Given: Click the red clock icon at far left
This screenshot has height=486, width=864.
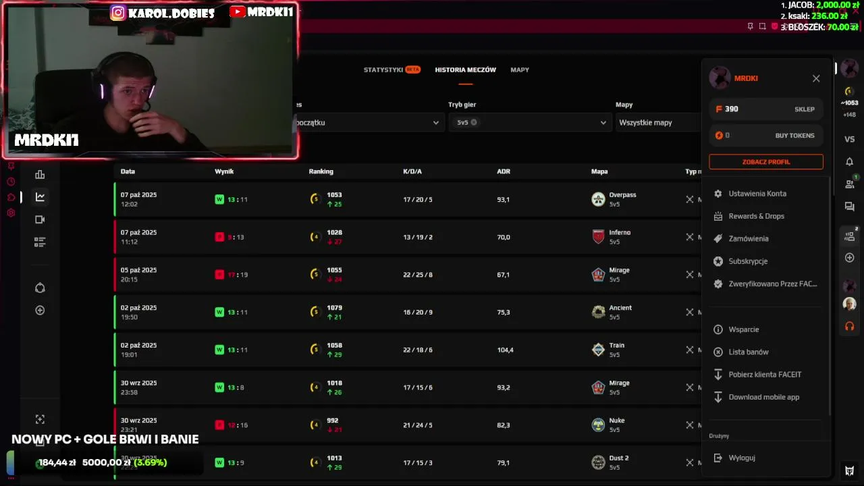Looking at the screenshot, I should [x=11, y=182].
